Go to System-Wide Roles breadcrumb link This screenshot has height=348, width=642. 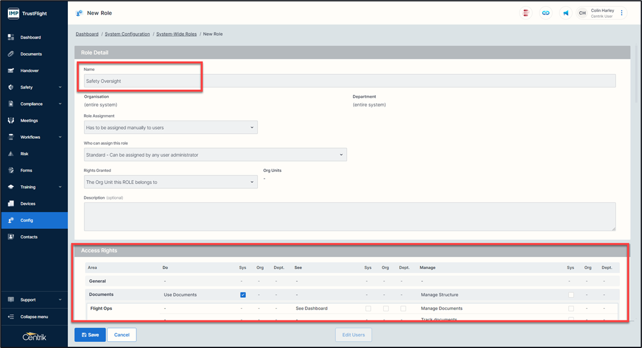[176, 34]
